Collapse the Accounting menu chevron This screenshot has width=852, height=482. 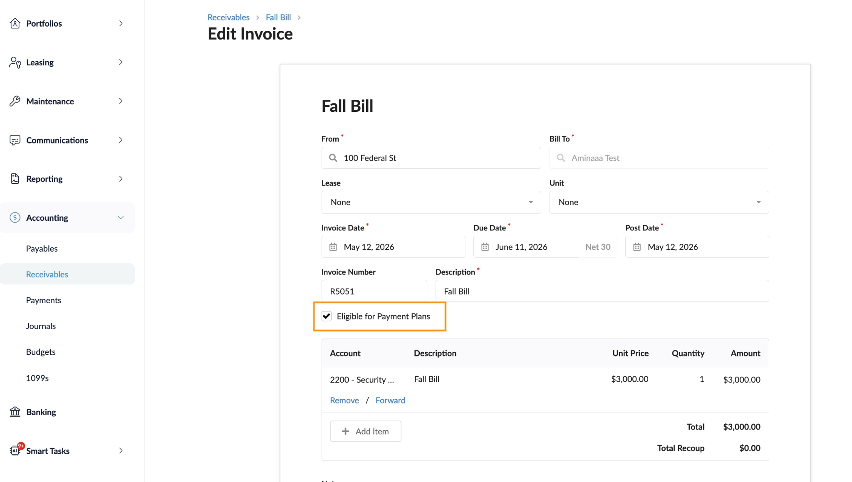coord(121,218)
